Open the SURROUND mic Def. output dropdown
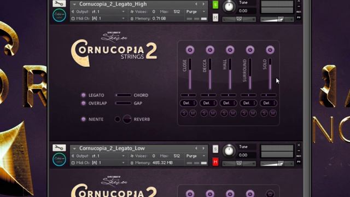350x197 pixels. pyautogui.click(x=248, y=103)
